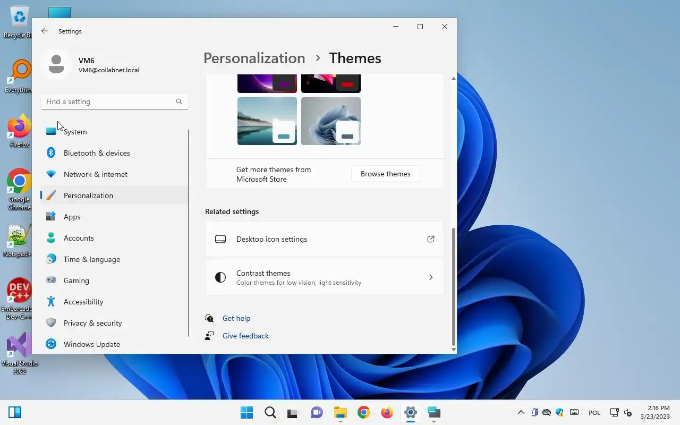Click the half-circle Contrast themes icon
680x425 pixels.
click(x=220, y=277)
